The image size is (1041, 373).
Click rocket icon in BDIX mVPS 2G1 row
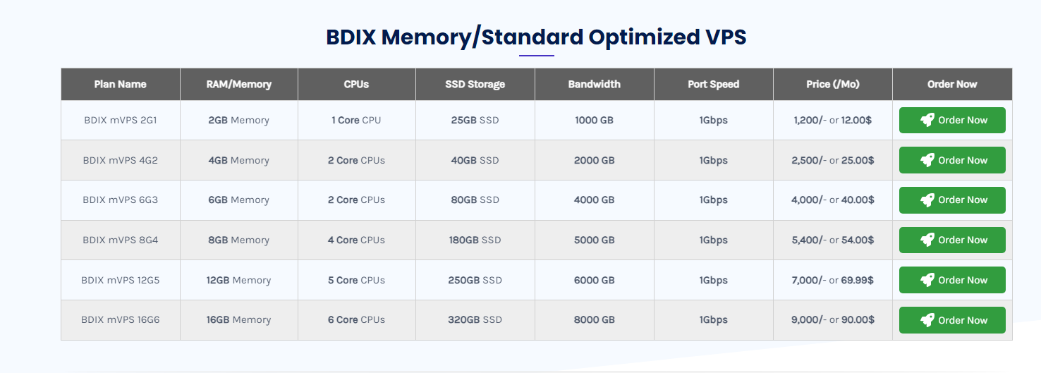point(927,121)
